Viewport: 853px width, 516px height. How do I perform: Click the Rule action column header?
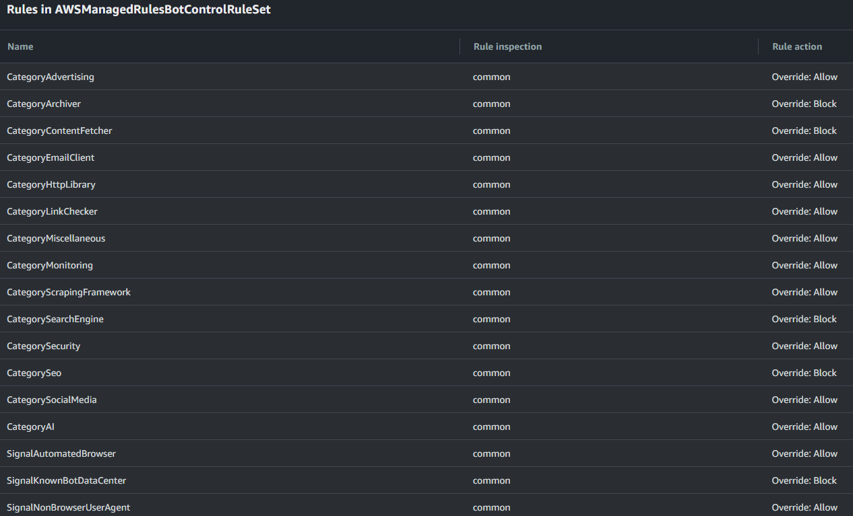(797, 46)
